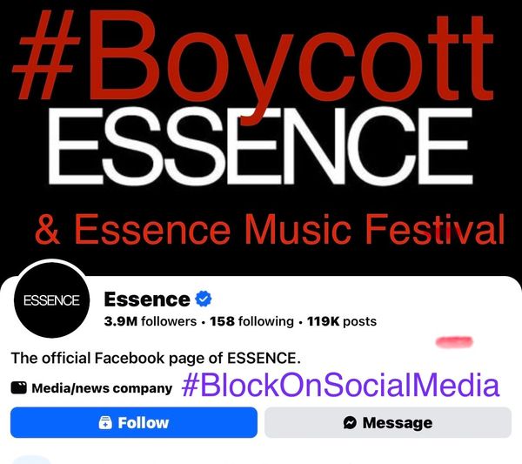Select the Media/news company category label
Image resolution: width=522 pixels, height=464 pixels.
(x=101, y=388)
